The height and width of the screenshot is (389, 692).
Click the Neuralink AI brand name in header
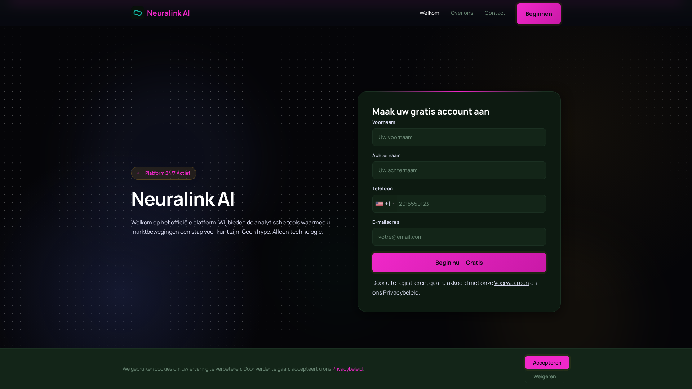pos(168,13)
